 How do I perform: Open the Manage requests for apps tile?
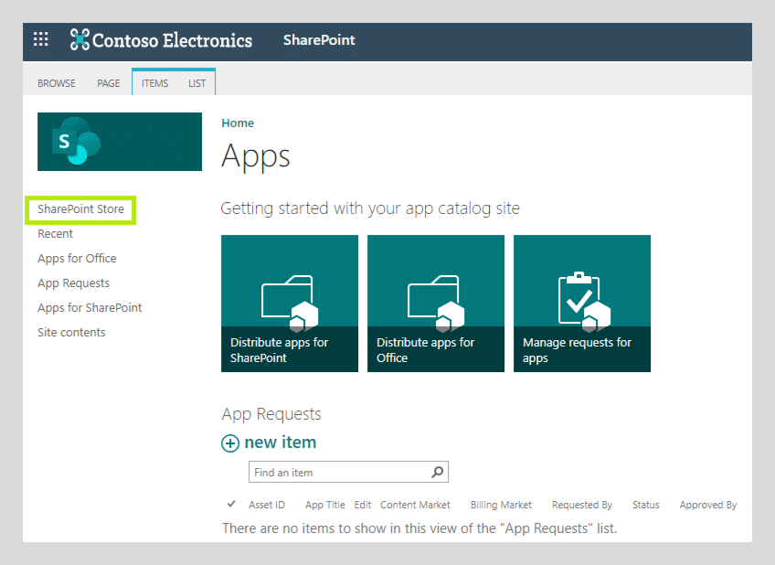582,303
